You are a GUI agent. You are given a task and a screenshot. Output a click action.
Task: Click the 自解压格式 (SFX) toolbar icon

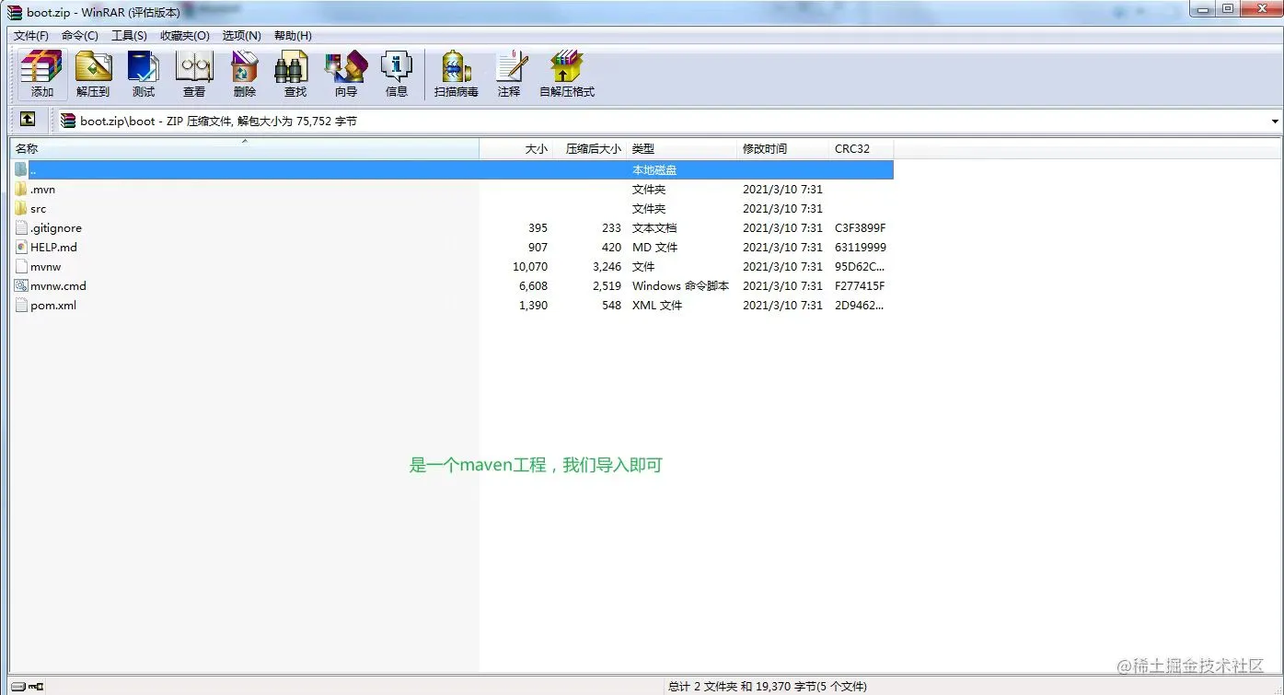click(567, 74)
